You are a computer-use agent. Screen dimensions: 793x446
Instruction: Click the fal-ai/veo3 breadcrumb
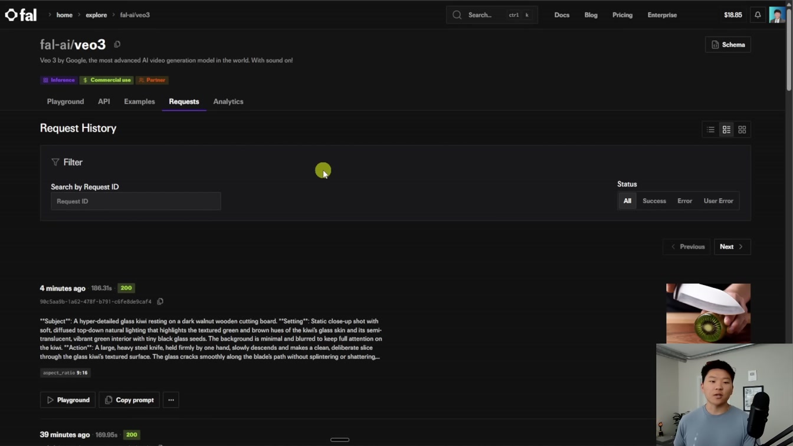coord(135,15)
